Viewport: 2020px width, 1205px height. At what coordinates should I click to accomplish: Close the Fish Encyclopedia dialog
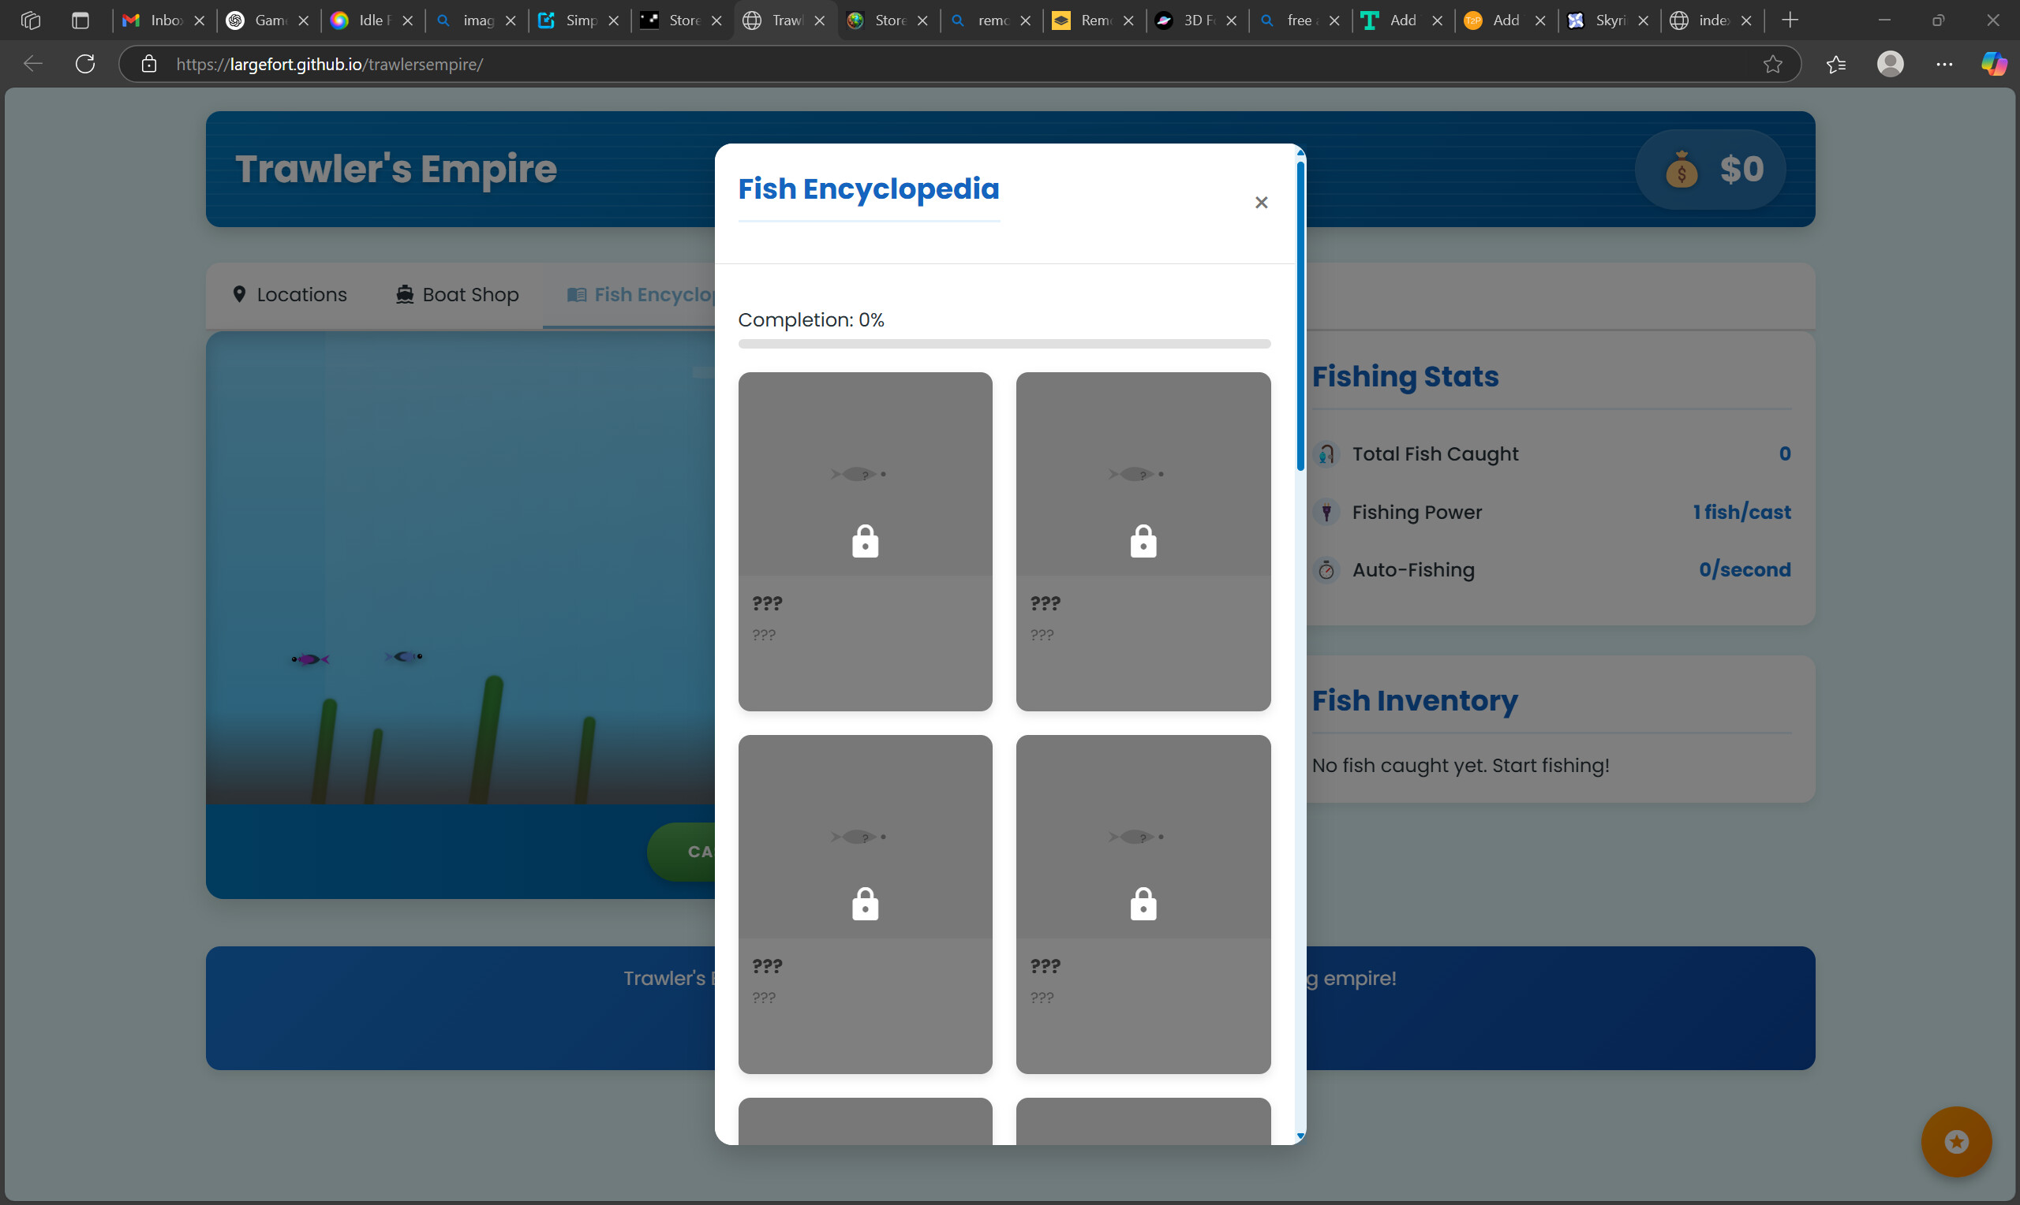[1261, 202]
